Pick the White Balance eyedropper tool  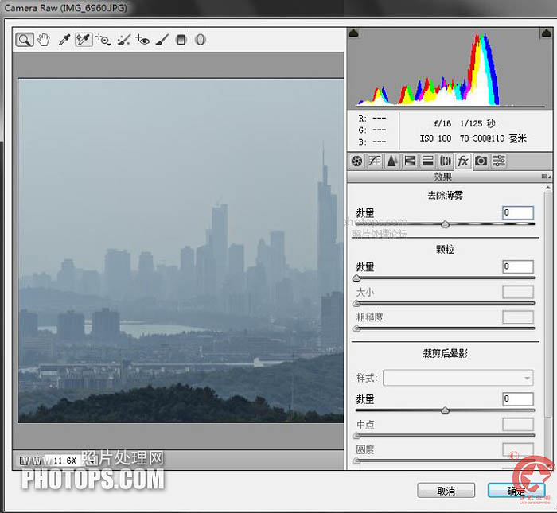pyautogui.click(x=65, y=40)
